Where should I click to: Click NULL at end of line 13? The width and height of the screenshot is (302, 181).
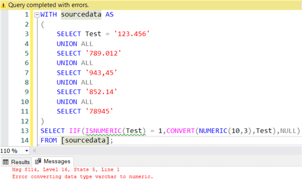pyautogui.click(x=288, y=131)
